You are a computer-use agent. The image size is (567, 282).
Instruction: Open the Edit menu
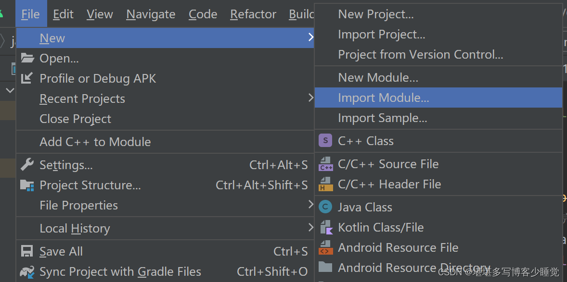point(63,14)
